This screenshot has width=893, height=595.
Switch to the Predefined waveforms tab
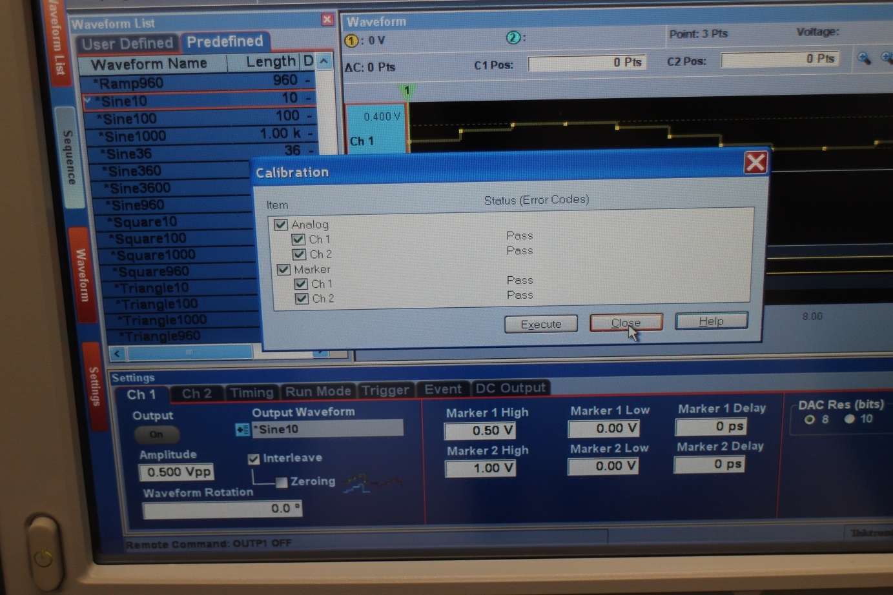pyautogui.click(x=225, y=41)
